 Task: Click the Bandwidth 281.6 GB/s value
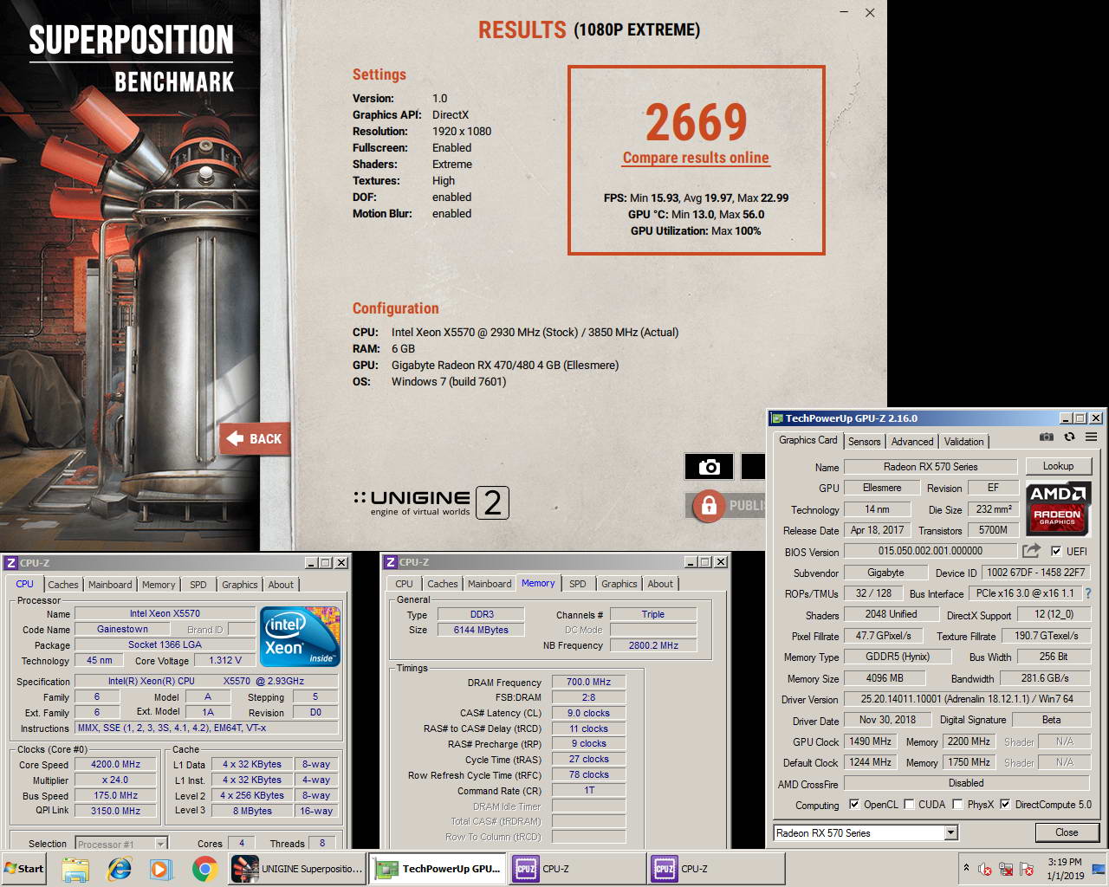click(x=1044, y=678)
